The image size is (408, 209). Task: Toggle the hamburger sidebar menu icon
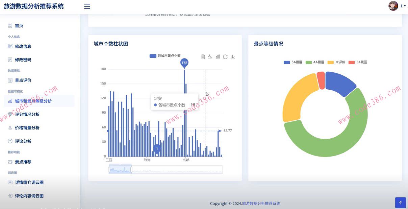point(87,6)
